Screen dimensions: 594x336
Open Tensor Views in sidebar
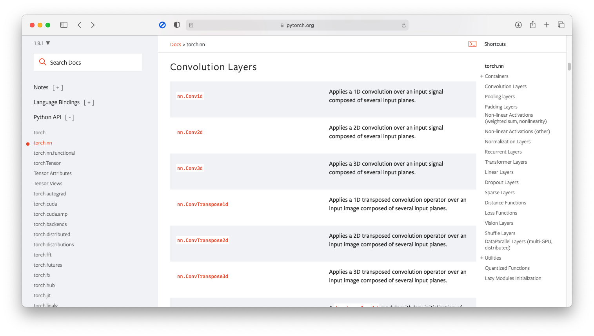[x=48, y=184]
